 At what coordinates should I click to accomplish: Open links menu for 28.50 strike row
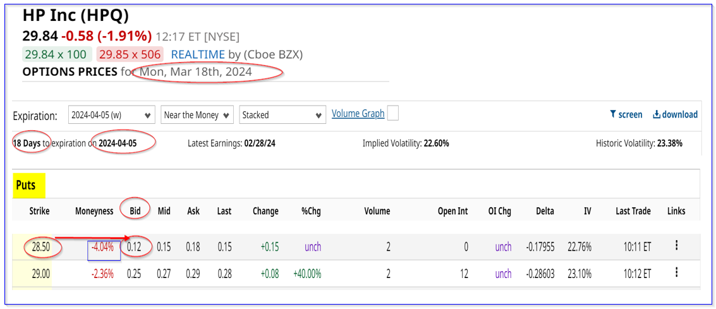(676, 246)
